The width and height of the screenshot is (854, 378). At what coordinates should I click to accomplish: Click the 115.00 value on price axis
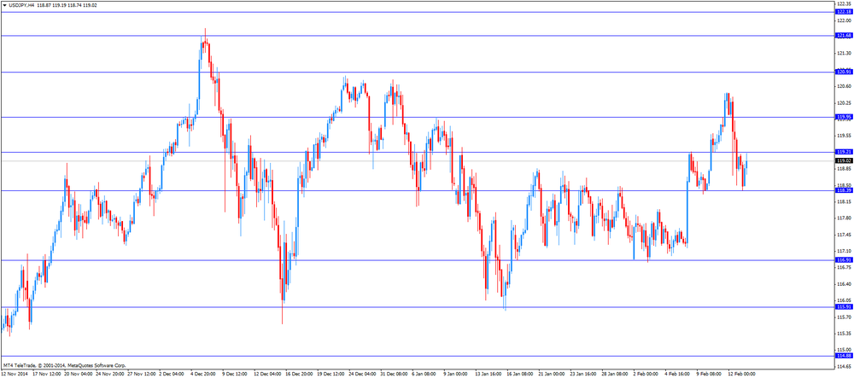click(x=845, y=350)
